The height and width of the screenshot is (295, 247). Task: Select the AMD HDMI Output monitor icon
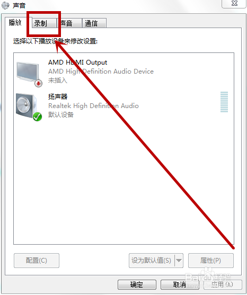point(28,73)
